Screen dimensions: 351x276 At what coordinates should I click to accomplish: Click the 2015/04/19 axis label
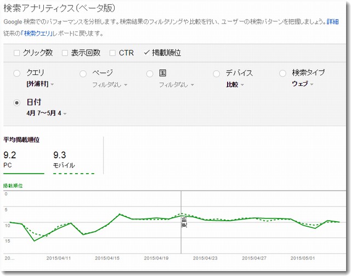click(x=156, y=258)
